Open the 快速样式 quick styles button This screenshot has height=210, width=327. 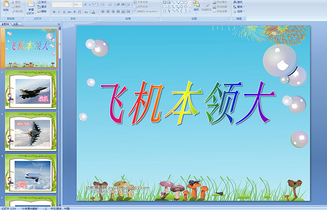[x=206, y=6]
